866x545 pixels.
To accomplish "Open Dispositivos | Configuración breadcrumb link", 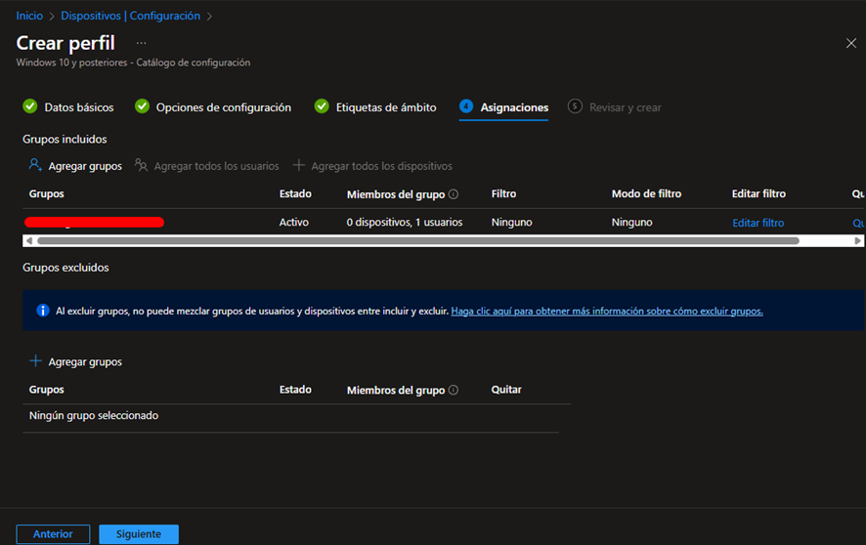I will 130,16.
